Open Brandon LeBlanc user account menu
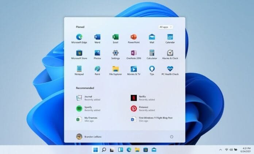Viewport: 254px width, 154px height. point(89,136)
